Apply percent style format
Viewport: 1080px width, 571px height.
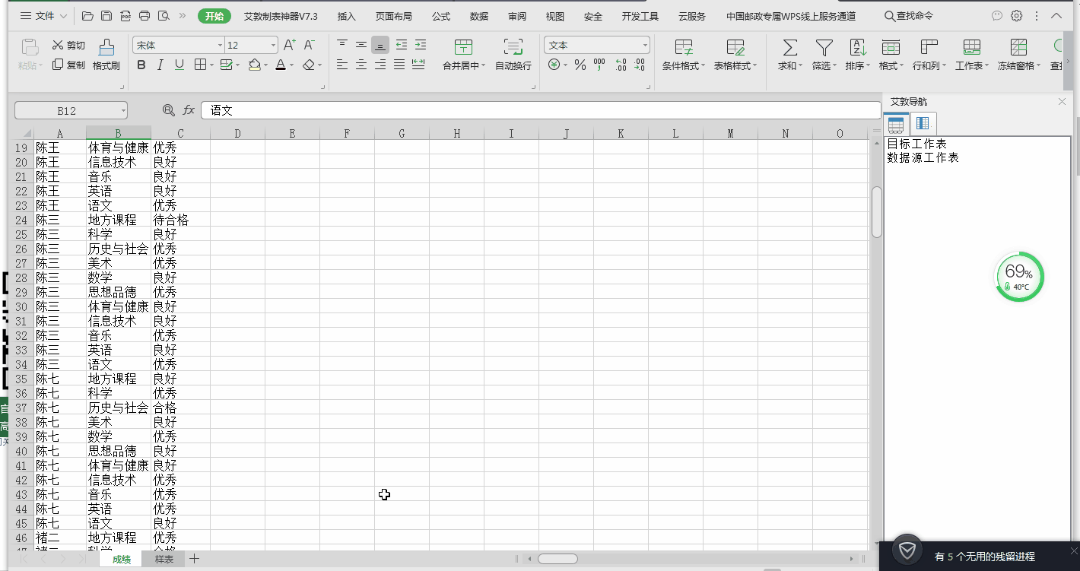(580, 65)
